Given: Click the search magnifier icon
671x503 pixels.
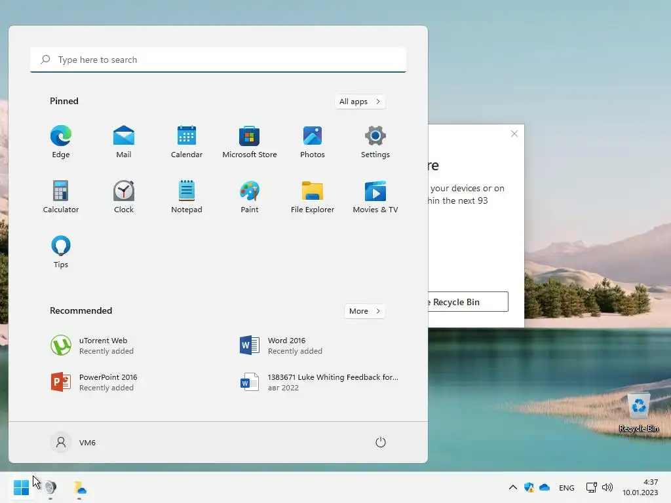Looking at the screenshot, I should click(45, 60).
